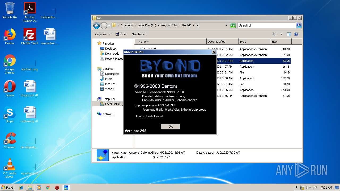Launch VLC media player shortcut

click(10, 168)
